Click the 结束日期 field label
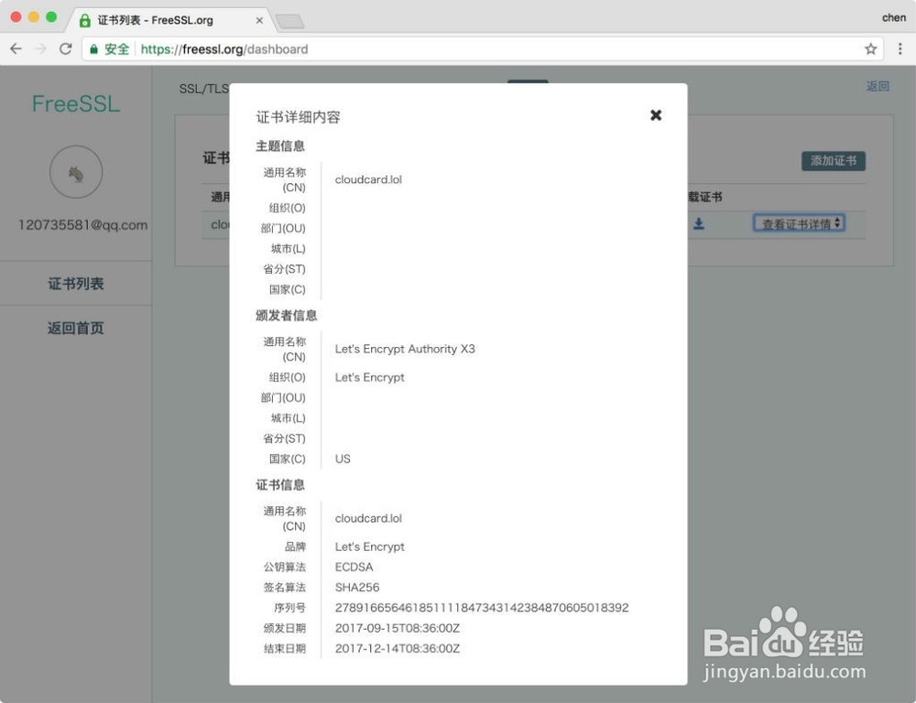 285,649
